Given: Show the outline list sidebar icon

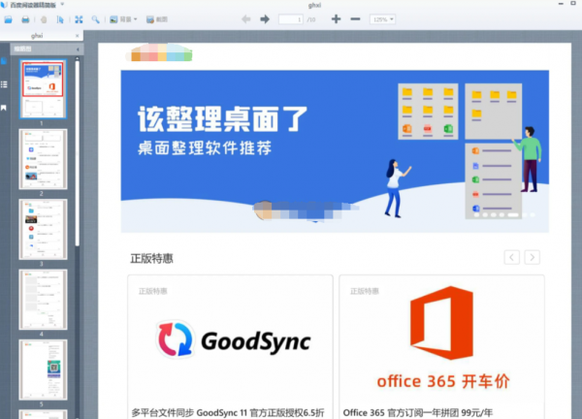Looking at the screenshot, I should point(4,84).
